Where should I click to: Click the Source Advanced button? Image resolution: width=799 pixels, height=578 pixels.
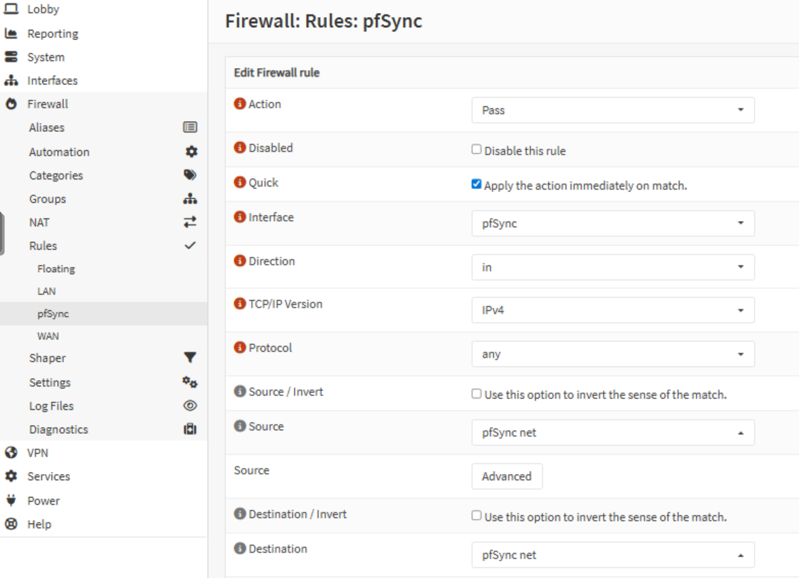(x=507, y=477)
